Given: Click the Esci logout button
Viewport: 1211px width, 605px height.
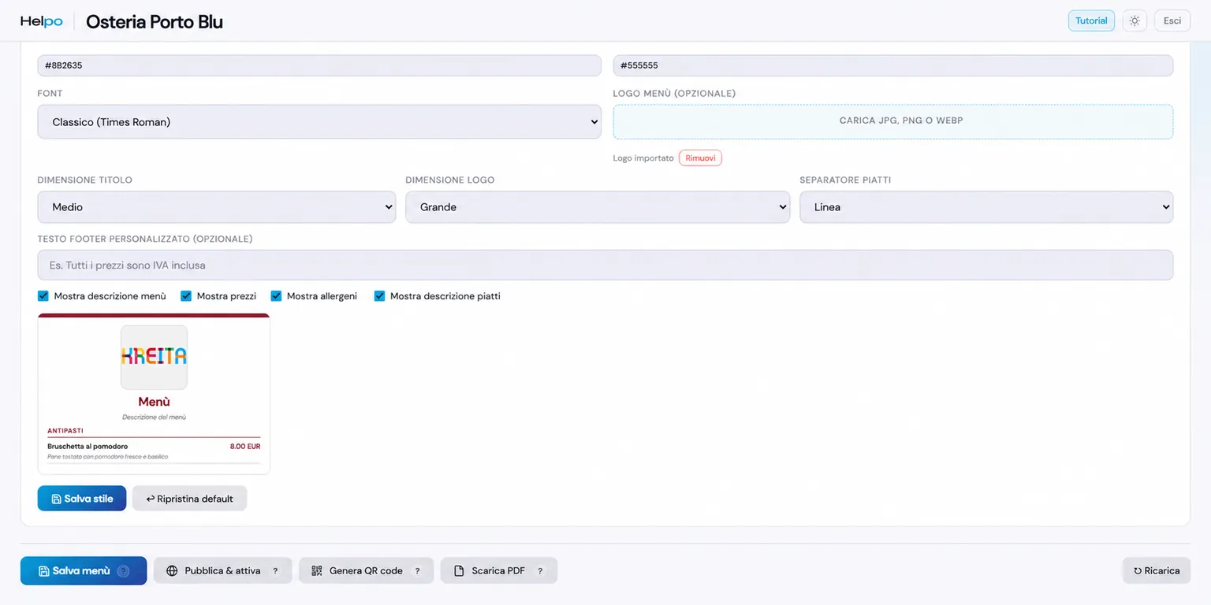Looking at the screenshot, I should pyautogui.click(x=1172, y=20).
